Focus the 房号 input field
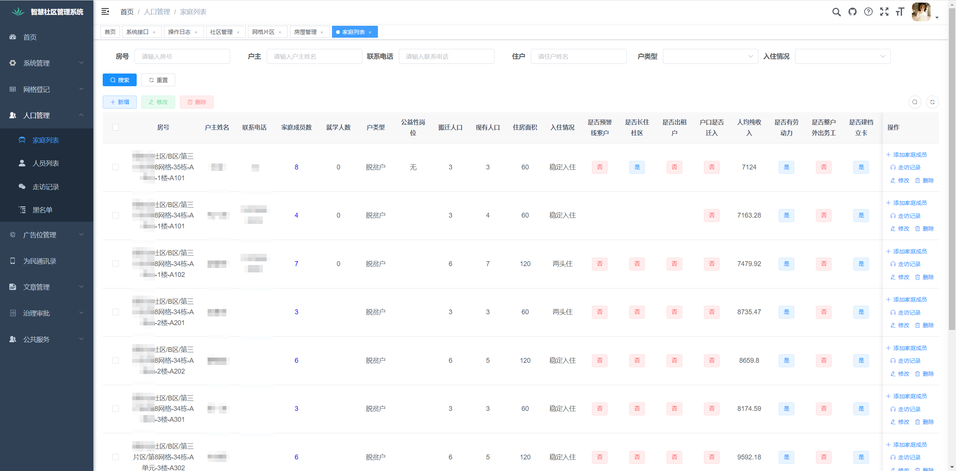The image size is (956, 471). pyautogui.click(x=182, y=56)
